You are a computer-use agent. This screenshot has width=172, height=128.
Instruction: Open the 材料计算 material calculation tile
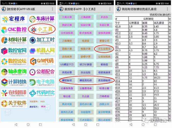(14, 40)
